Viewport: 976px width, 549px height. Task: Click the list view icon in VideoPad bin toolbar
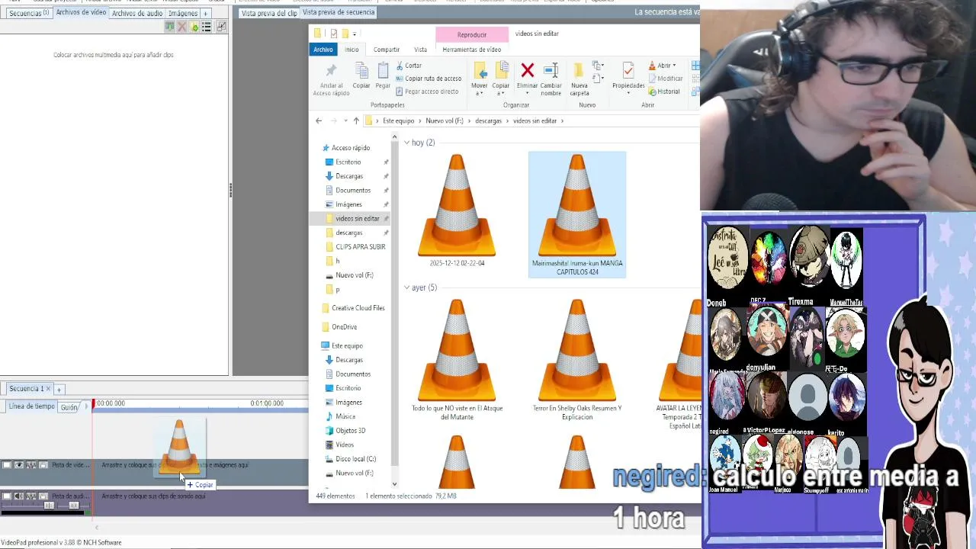point(207,27)
